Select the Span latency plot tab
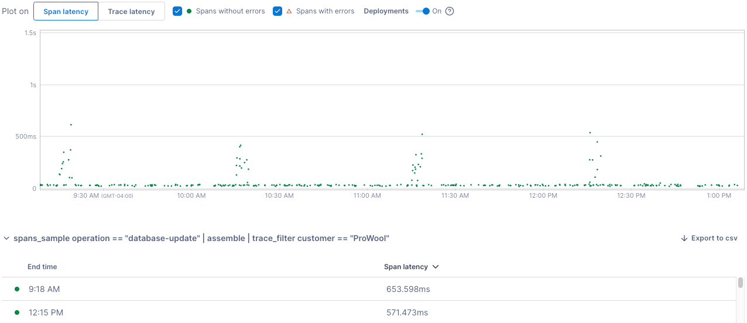 tap(66, 11)
